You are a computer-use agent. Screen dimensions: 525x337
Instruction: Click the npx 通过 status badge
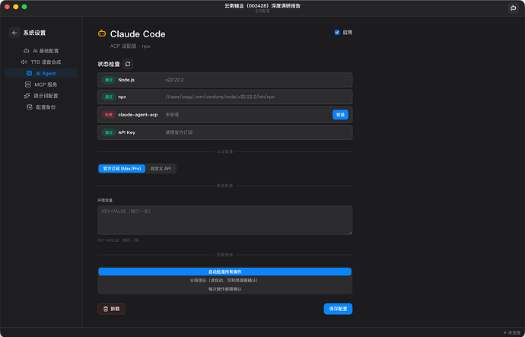109,97
